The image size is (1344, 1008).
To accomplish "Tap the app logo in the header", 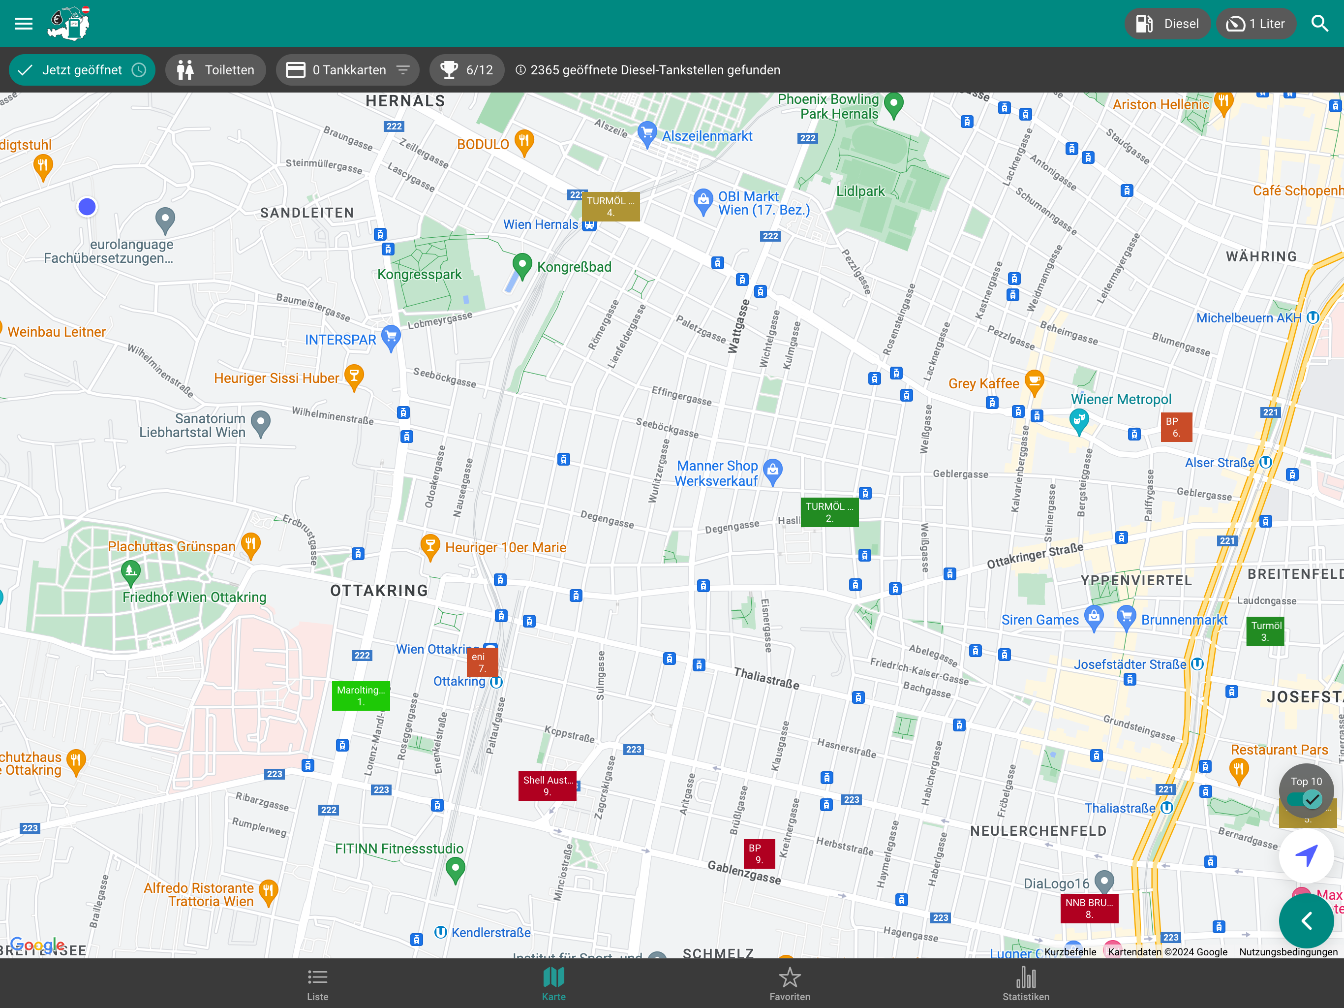I will [69, 24].
